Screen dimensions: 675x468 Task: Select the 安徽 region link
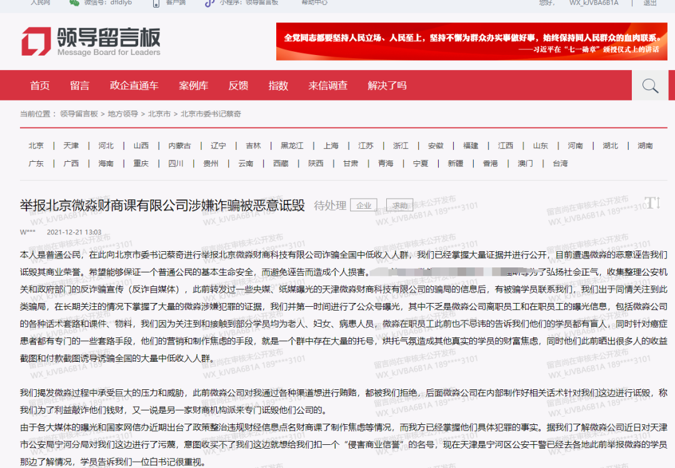pos(436,146)
